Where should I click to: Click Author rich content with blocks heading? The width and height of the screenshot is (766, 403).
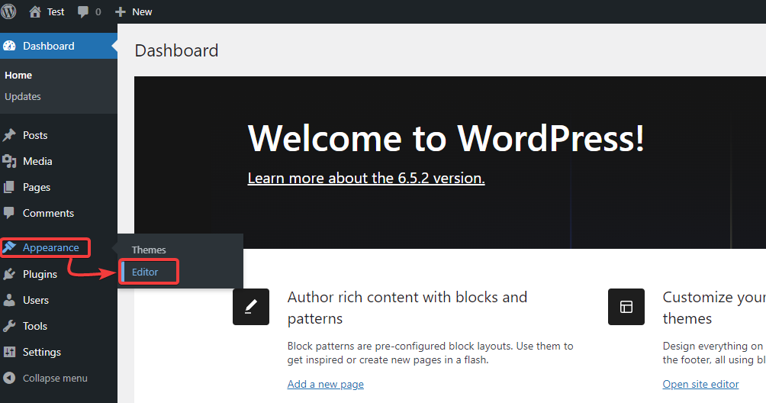click(407, 308)
